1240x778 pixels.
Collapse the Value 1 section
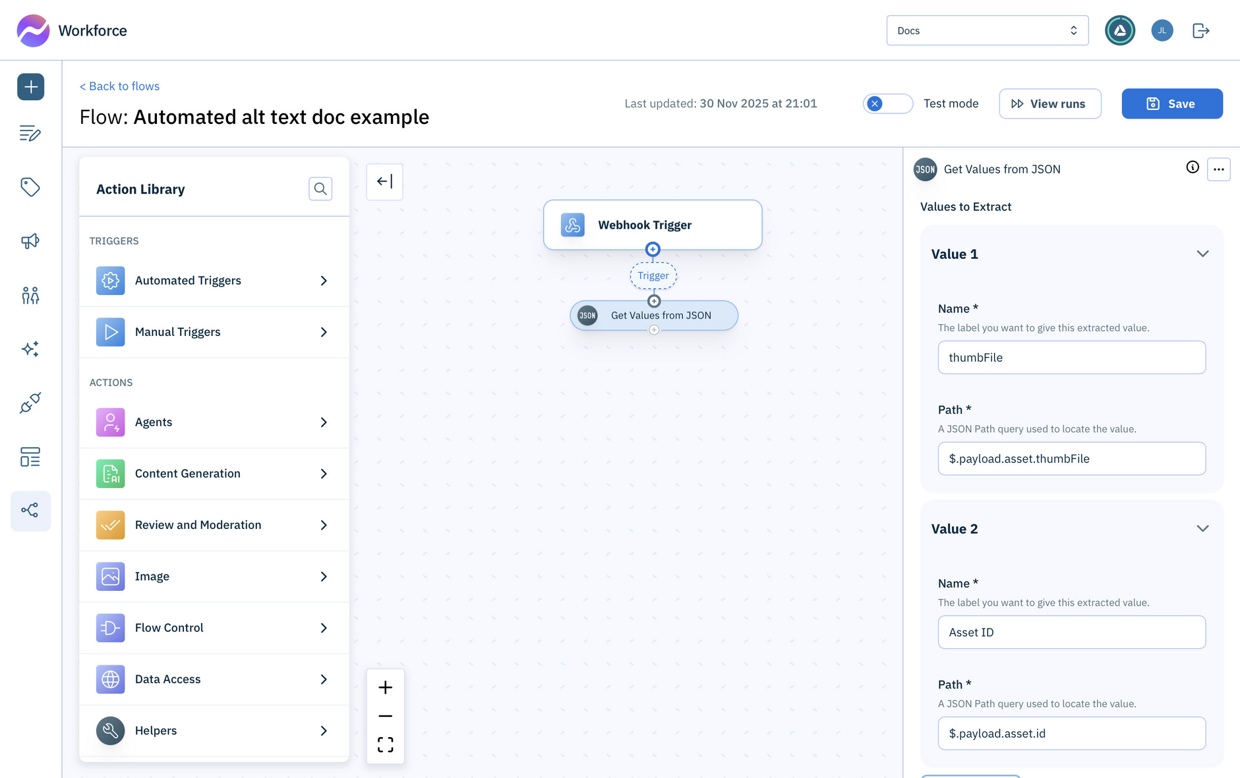coord(1203,254)
